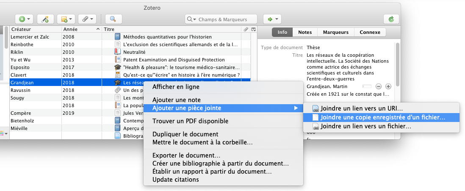Open the Marqueurs tab
This screenshot has height=191, width=465.
(336, 32)
